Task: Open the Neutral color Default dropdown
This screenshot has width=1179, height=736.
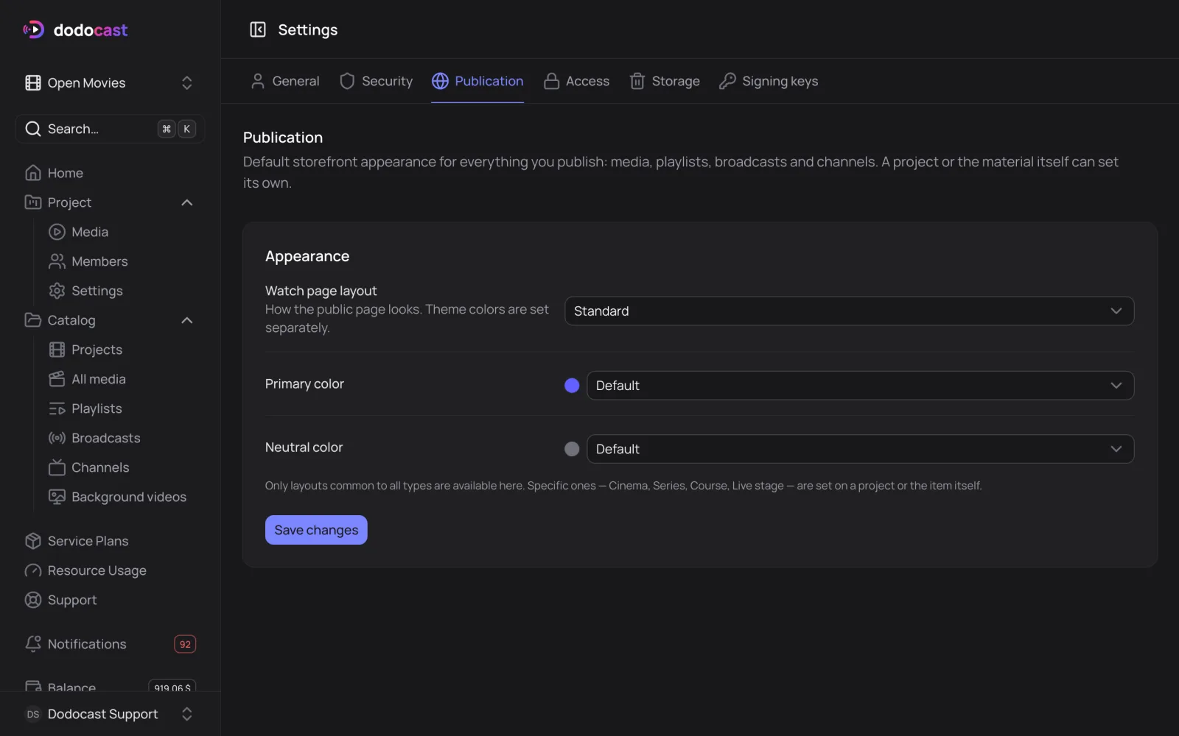Action: (860, 449)
